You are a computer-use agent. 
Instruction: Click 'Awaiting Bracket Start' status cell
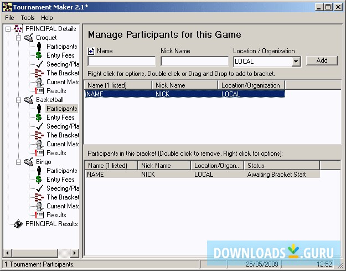tap(276, 175)
